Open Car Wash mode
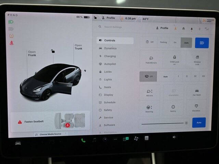The height and width of the screenshot is (164, 219). 197,92
